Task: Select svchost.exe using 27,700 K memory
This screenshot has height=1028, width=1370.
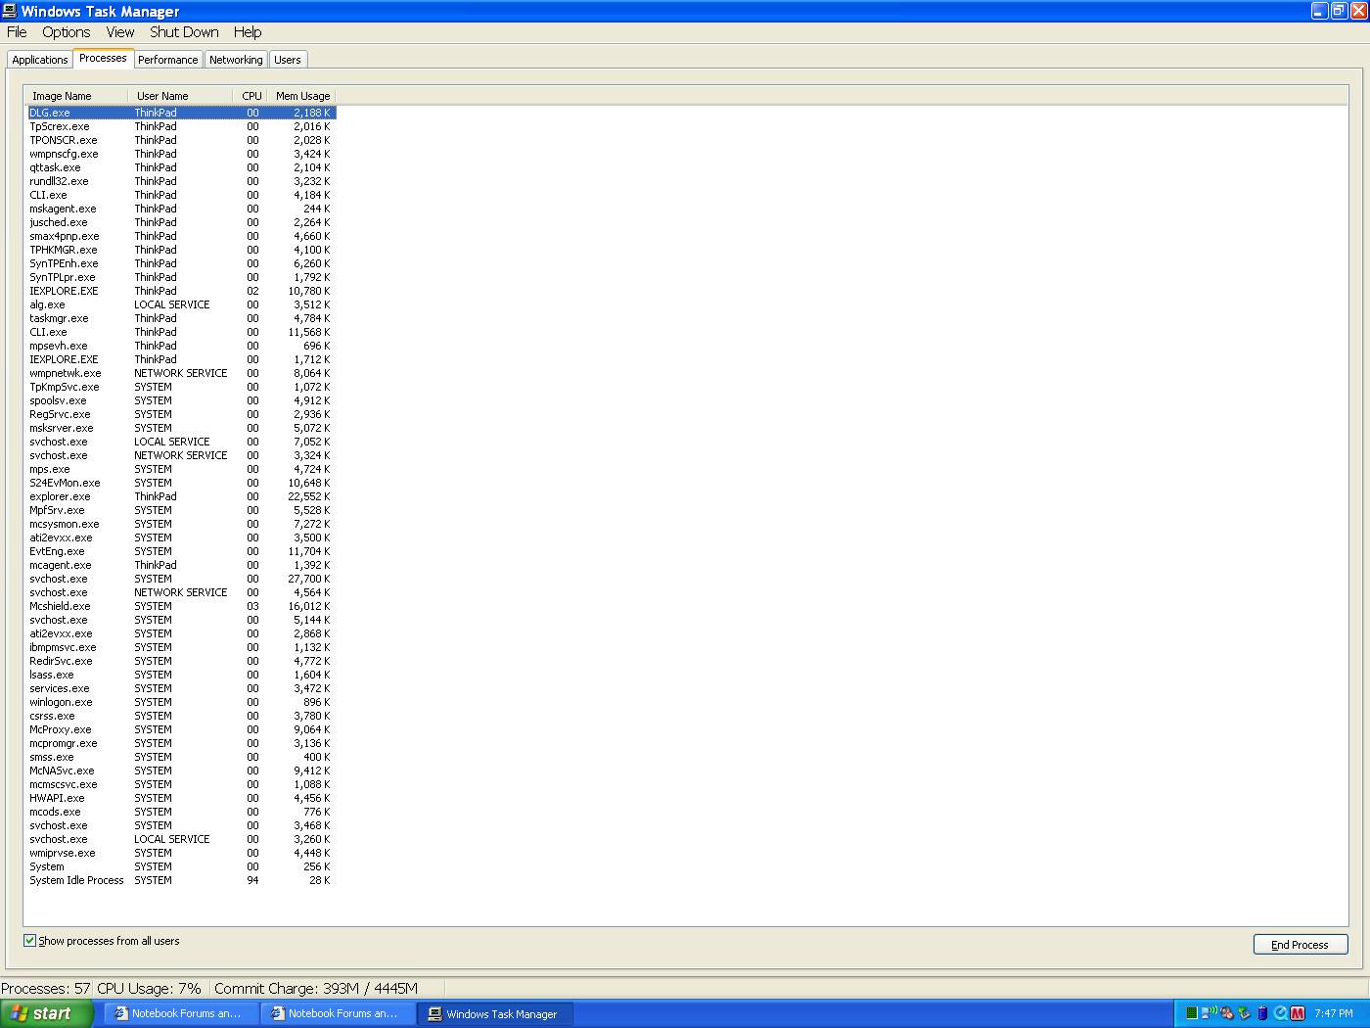Action: (x=182, y=579)
